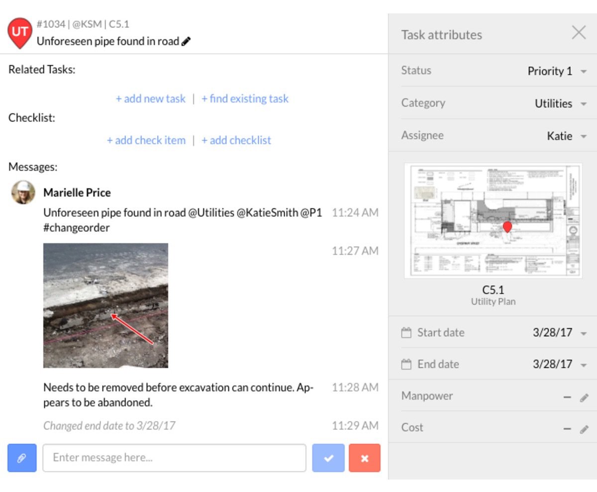Click the Enter message here input field
Viewport: 597px width, 492px height.
pos(174,458)
